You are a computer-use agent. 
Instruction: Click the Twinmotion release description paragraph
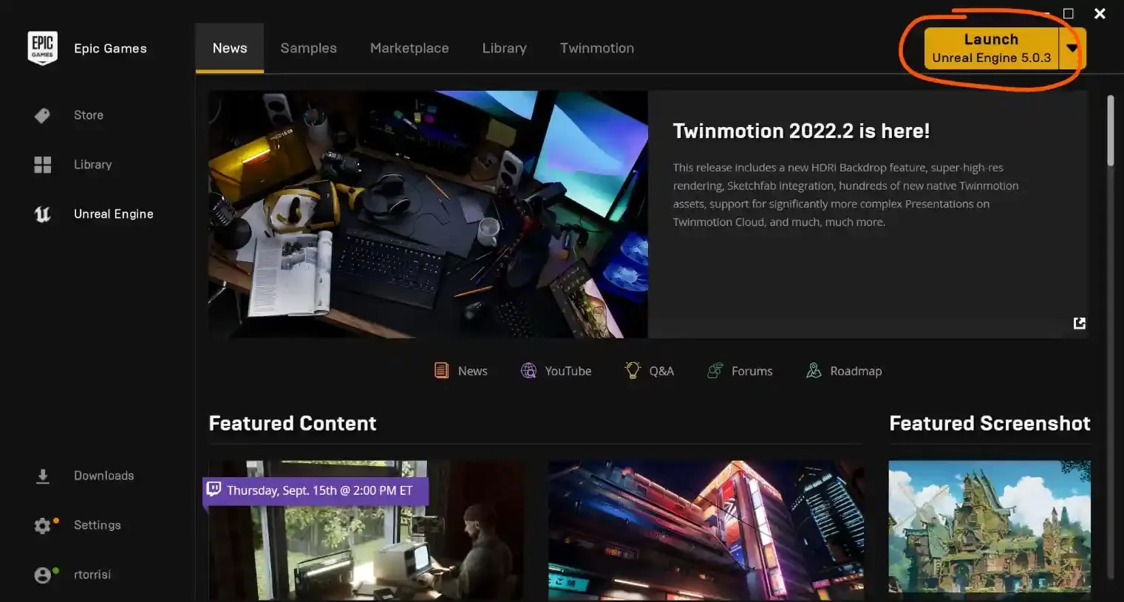pos(845,195)
